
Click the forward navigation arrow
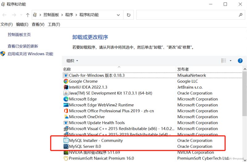14,15
